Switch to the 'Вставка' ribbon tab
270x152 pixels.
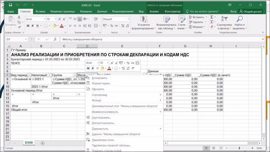tap(40, 11)
